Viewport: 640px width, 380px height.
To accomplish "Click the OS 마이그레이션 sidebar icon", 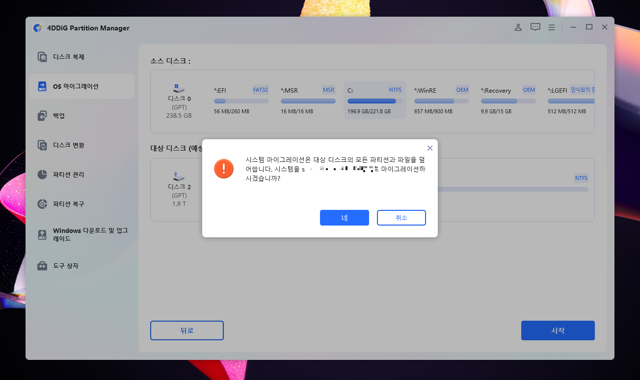I will [x=43, y=86].
